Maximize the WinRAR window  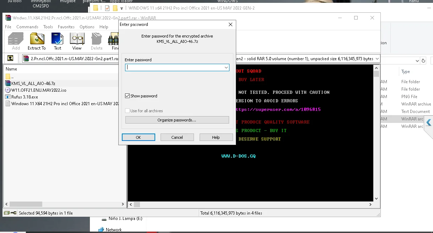356,18
